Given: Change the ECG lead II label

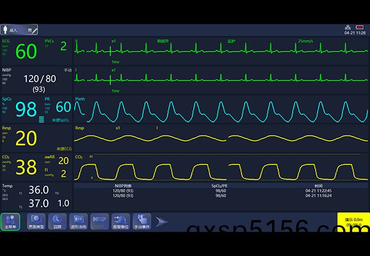Looking at the screenshot, I should tap(76, 41).
